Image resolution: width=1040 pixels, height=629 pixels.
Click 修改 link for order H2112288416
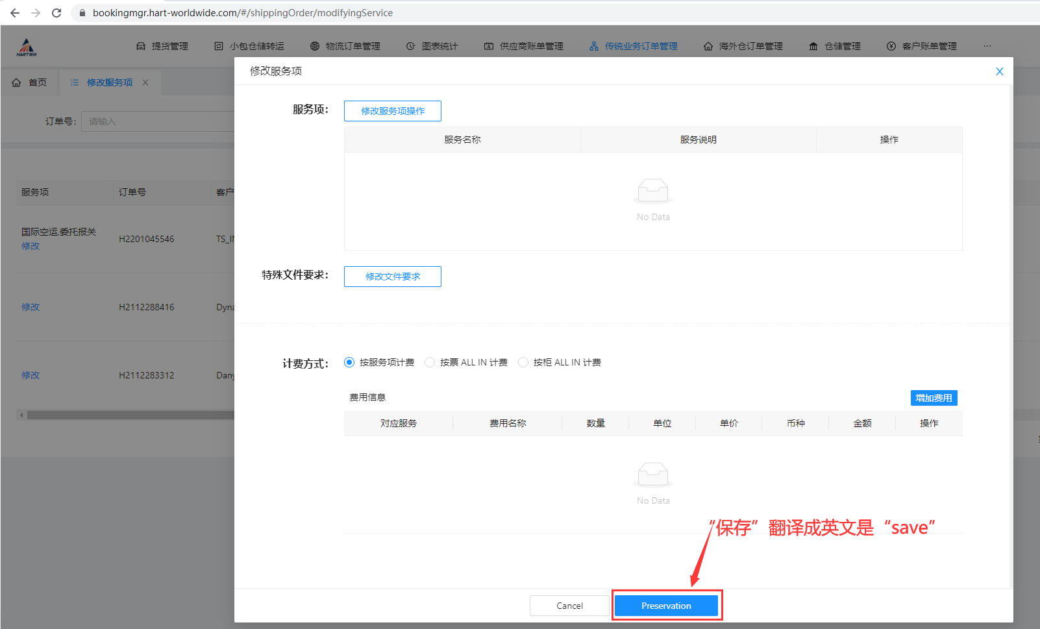pyautogui.click(x=31, y=307)
